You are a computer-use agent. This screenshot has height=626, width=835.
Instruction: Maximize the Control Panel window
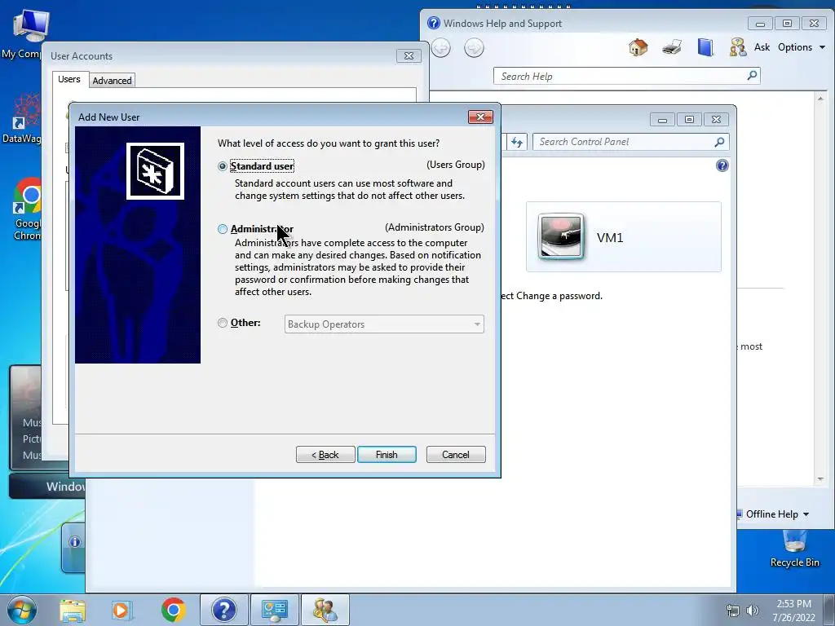point(689,120)
